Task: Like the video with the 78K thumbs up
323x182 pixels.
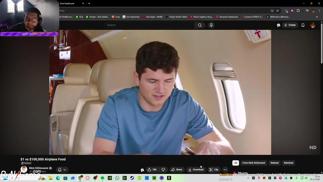Action: click(x=152, y=170)
